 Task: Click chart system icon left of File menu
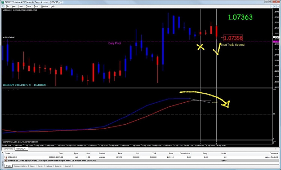click(4, 6)
